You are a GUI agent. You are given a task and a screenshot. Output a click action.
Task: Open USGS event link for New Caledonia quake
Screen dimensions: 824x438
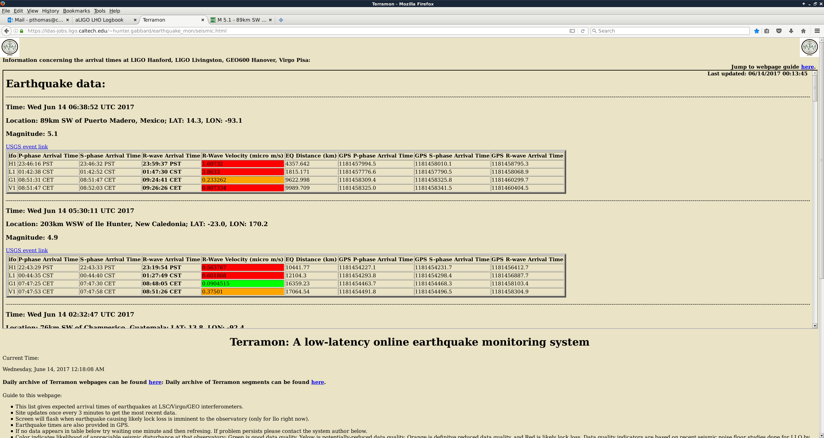coord(27,250)
